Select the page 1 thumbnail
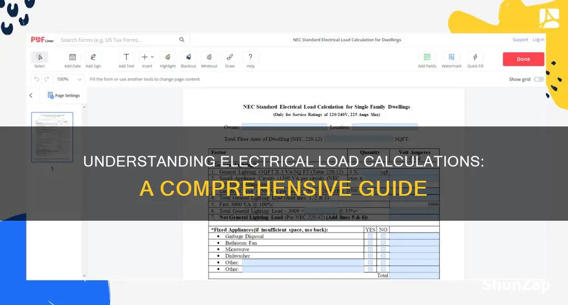 point(52,137)
